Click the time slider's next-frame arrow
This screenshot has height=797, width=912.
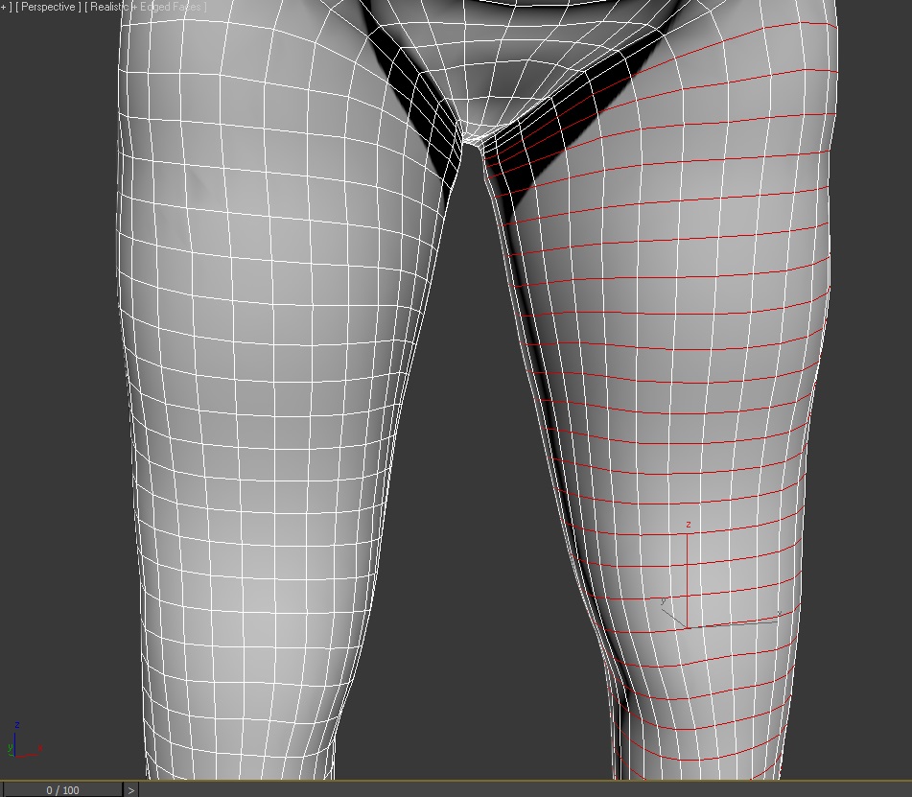[x=130, y=790]
